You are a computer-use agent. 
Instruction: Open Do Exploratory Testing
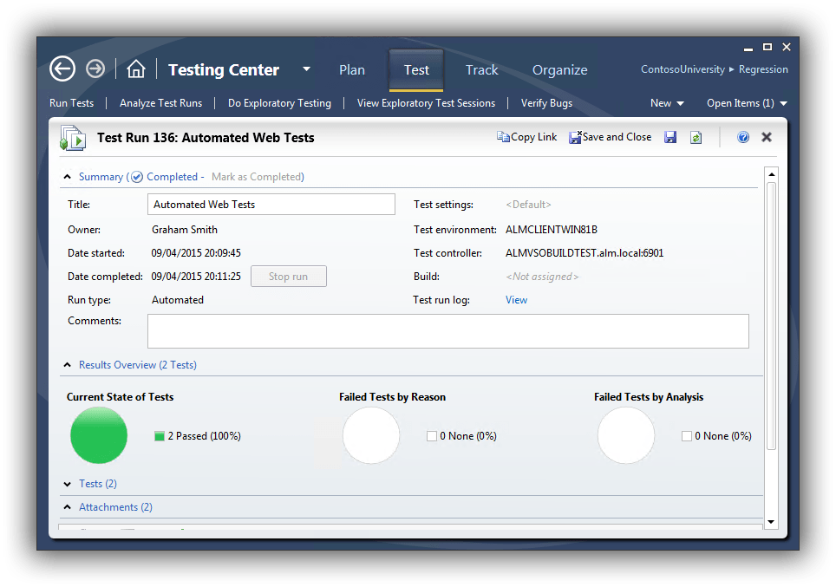point(279,103)
